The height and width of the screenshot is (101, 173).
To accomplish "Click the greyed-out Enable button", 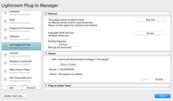I will coord(145,79).
